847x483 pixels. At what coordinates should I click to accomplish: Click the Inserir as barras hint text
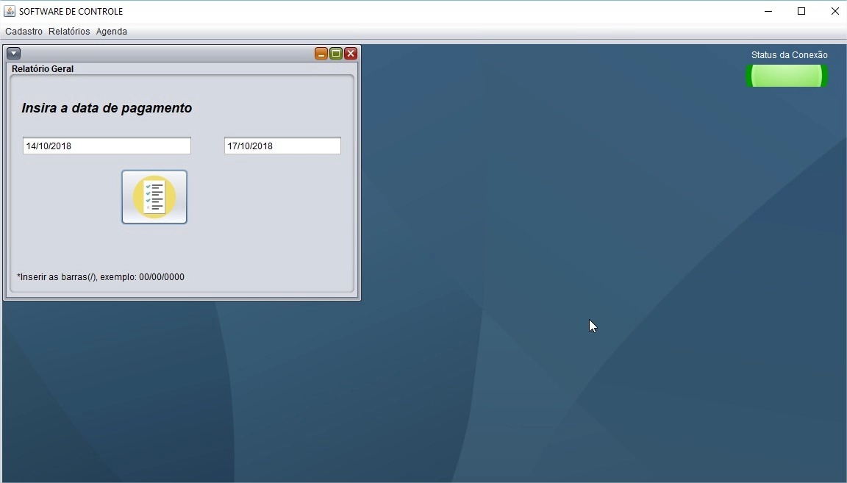pyautogui.click(x=101, y=277)
